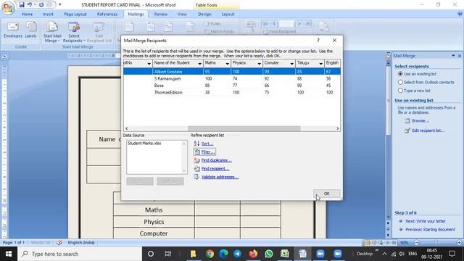Switch to the Review tab
Image resolution: width=464 pixels, height=261 pixels.
161,14
